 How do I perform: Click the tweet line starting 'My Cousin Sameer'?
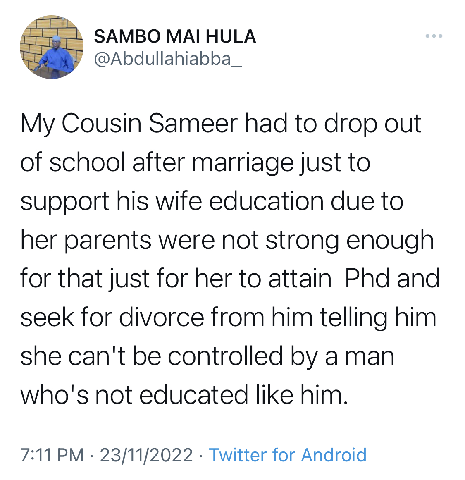pyautogui.click(x=220, y=124)
